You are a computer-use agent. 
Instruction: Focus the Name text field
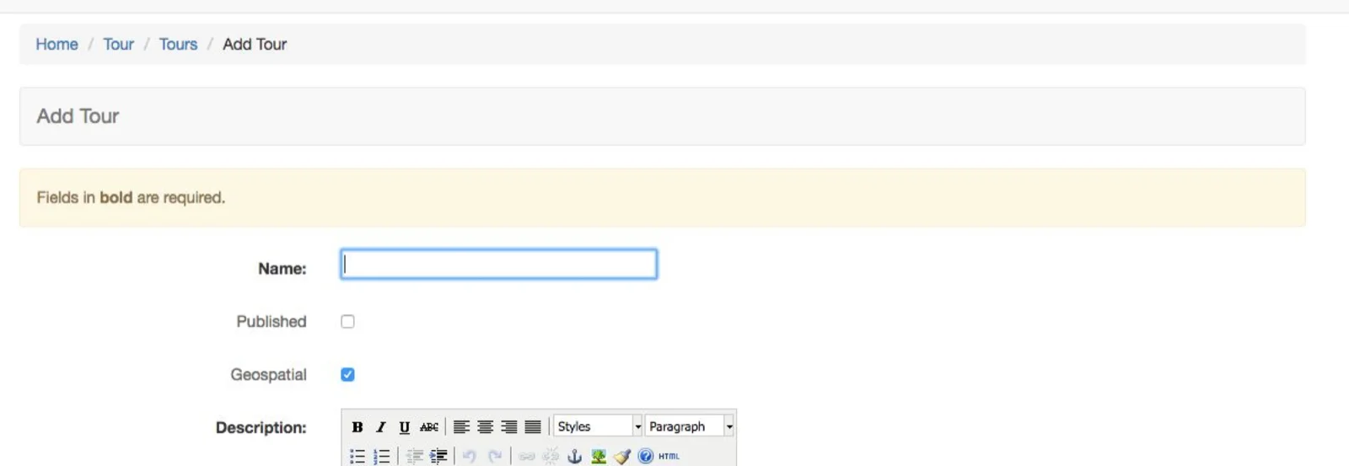click(498, 264)
